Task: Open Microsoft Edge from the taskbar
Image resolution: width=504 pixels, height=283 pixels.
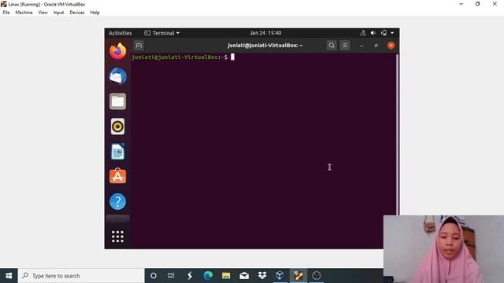Action: coord(208,276)
